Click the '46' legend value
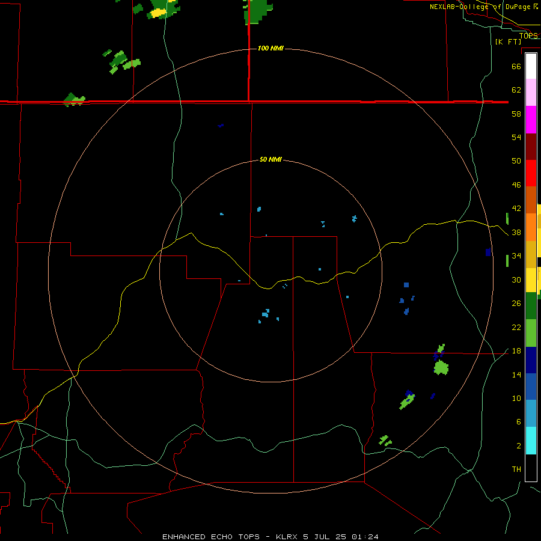This screenshot has width=541, height=541. point(516,185)
